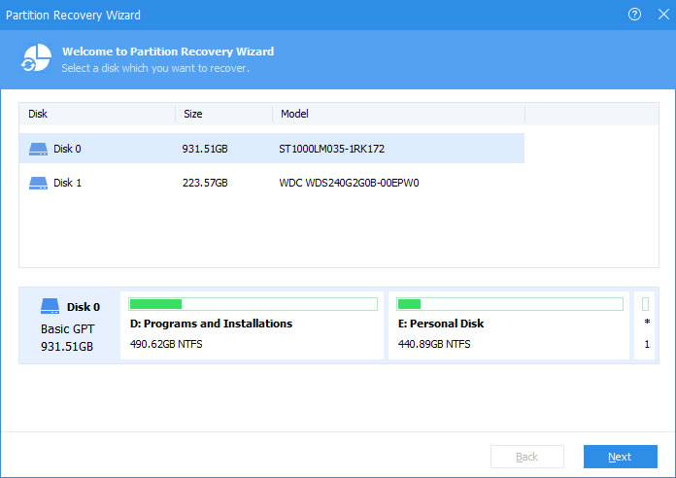
Task: Click the small unlabeled partition usage bar
Action: [x=645, y=304]
